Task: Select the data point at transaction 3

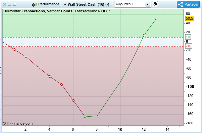Action: [38, 67]
